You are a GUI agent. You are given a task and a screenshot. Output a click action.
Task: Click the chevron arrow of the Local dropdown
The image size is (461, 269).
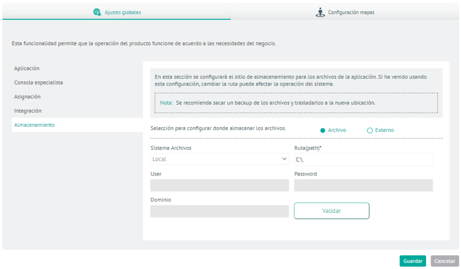pos(284,159)
